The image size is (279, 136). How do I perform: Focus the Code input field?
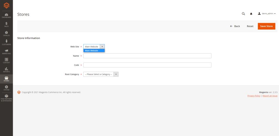[147, 65]
